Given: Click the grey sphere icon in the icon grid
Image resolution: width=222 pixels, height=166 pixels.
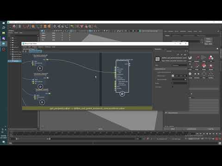Looking at the screenshot, I should click(190, 74).
